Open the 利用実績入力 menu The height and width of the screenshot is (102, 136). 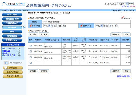point(12,23)
